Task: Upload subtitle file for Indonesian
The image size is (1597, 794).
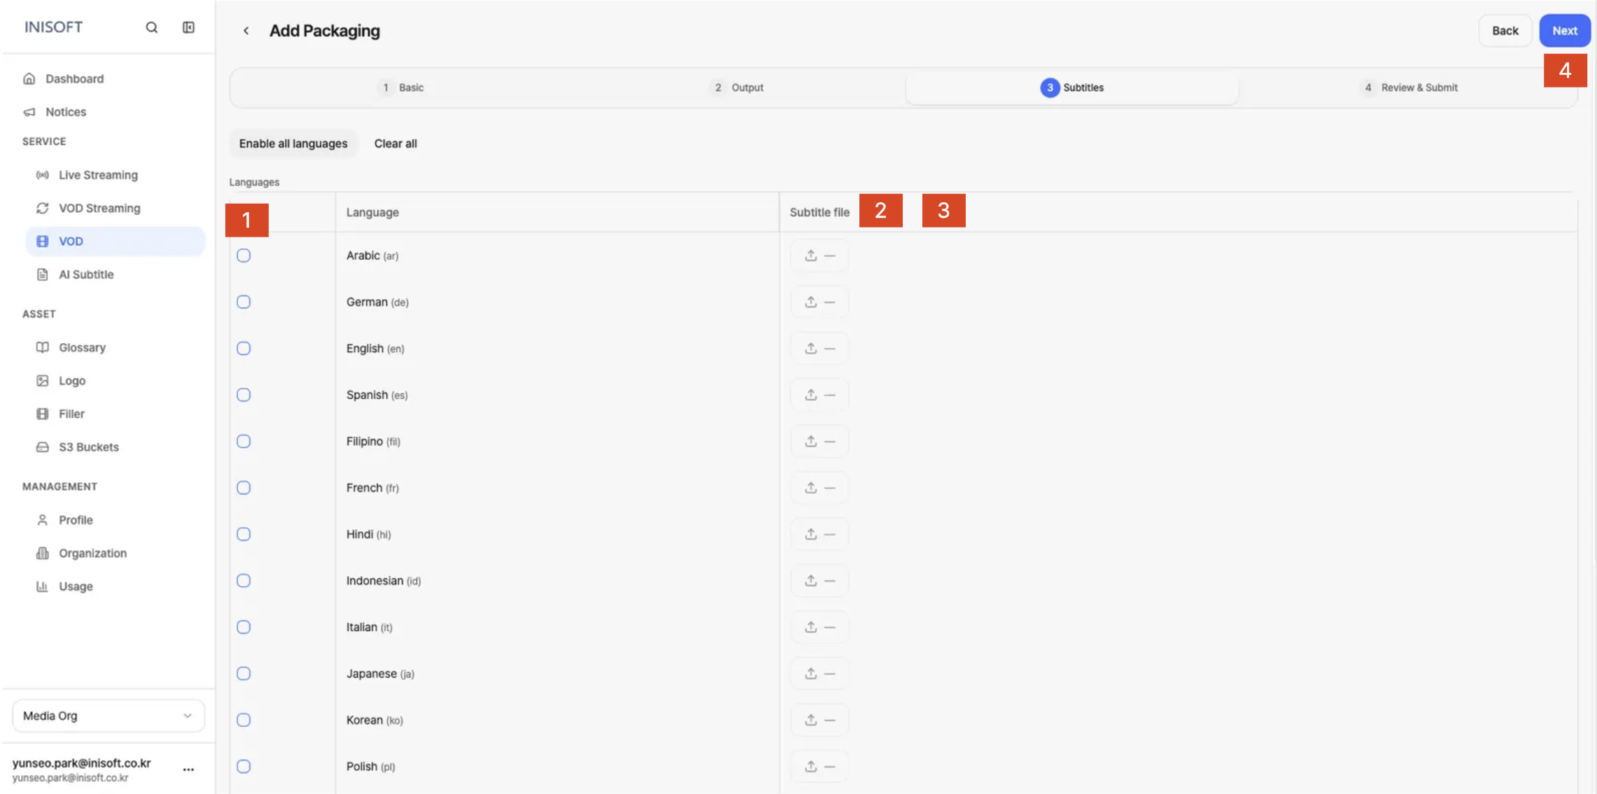Action: pyautogui.click(x=819, y=580)
